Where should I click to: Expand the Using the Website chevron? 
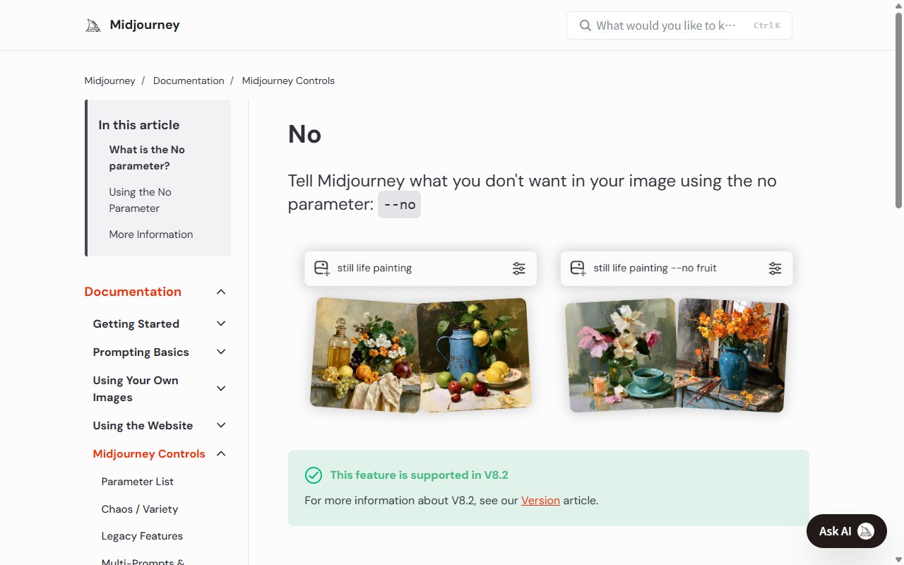[221, 425]
